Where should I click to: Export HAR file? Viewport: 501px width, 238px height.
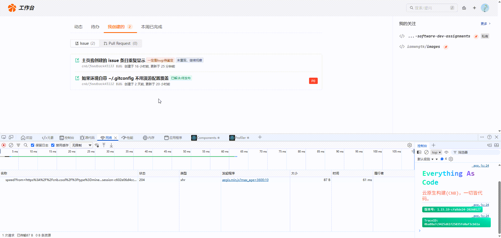111,145
